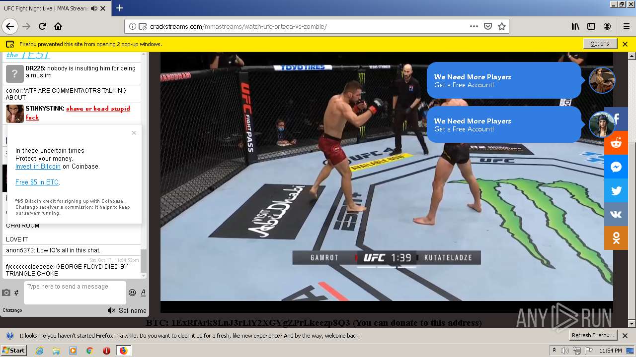Launch Chrome from the taskbar
The image size is (636, 357).
click(89, 351)
